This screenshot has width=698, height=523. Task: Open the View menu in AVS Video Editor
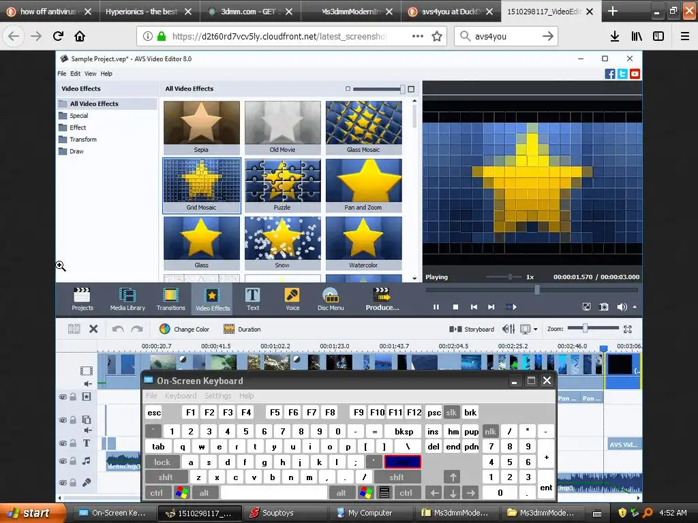point(91,74)
